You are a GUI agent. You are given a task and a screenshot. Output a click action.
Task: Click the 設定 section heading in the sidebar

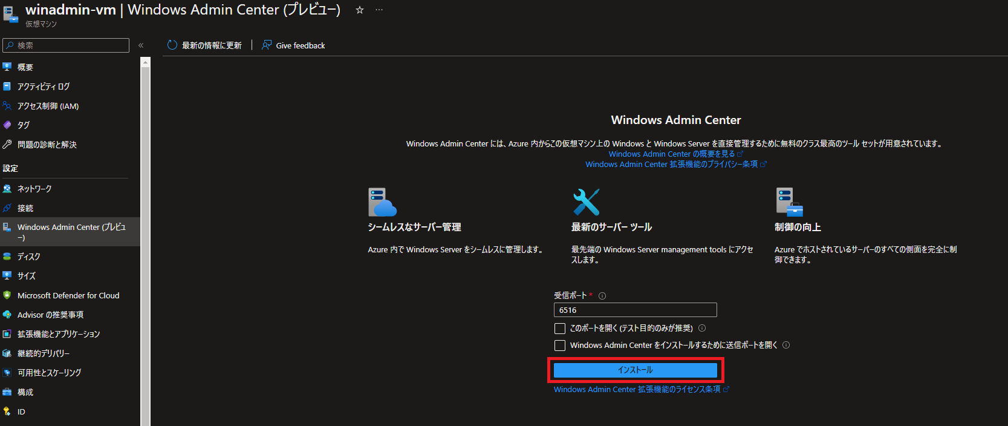point(10,168)
